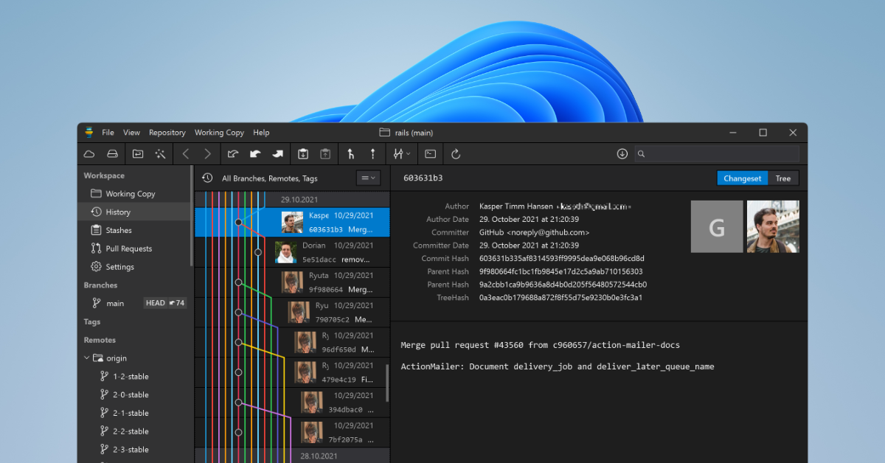Click the magic wand toolbar icon
885x463 pixels.
[x=161, y=153]
